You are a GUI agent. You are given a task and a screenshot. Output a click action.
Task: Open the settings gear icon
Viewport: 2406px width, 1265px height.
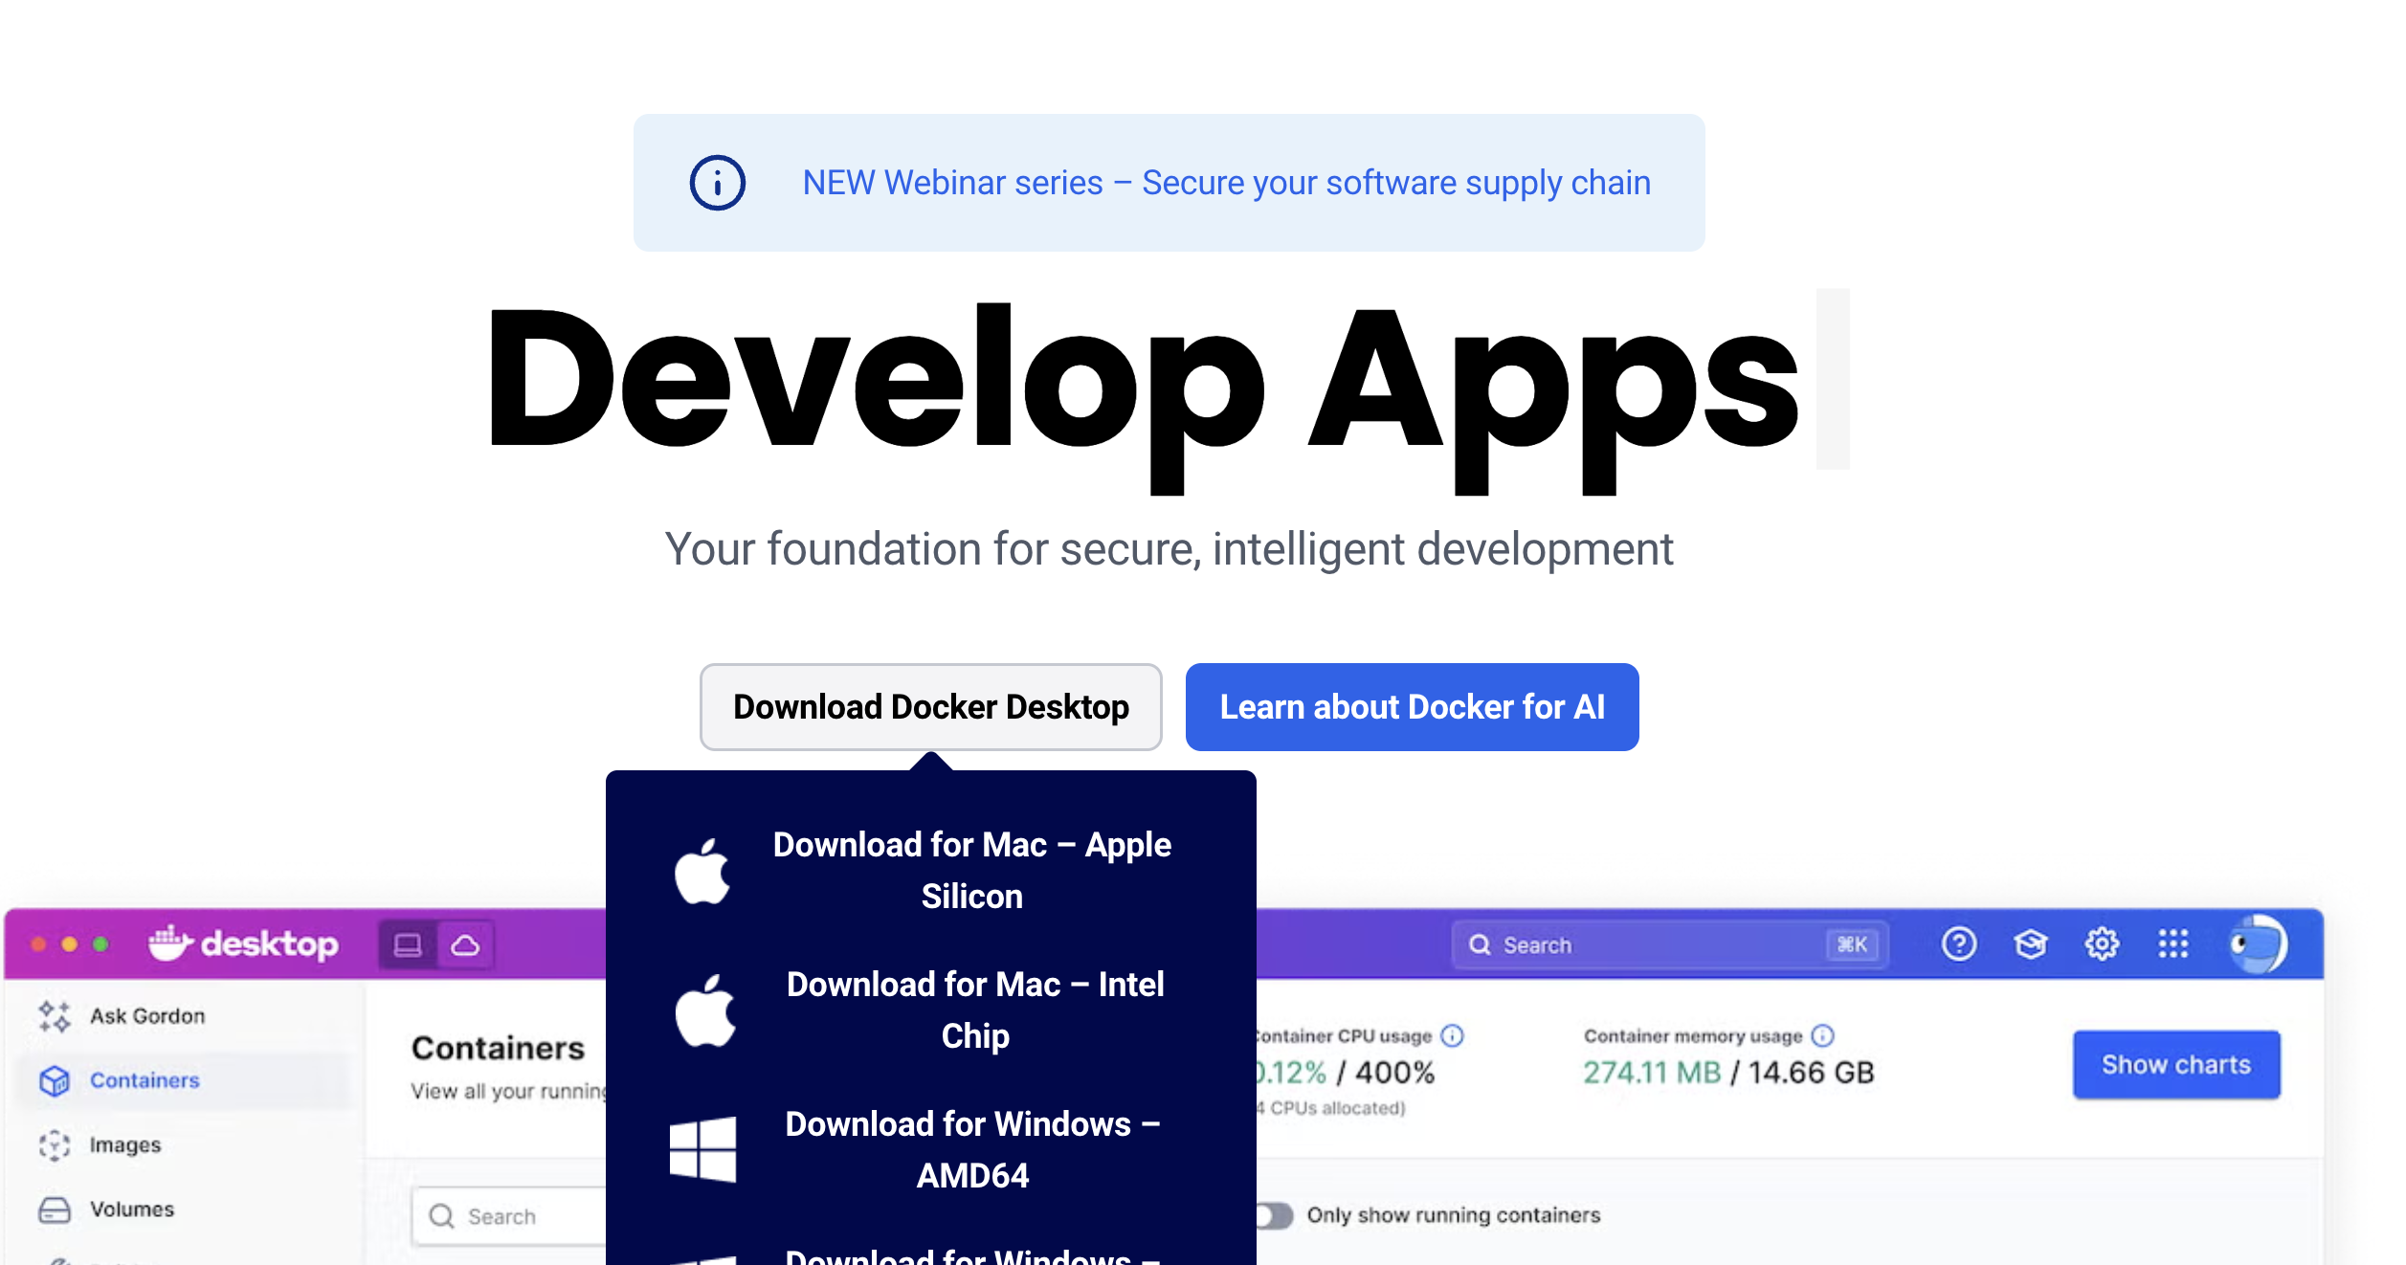(2102, 944)
